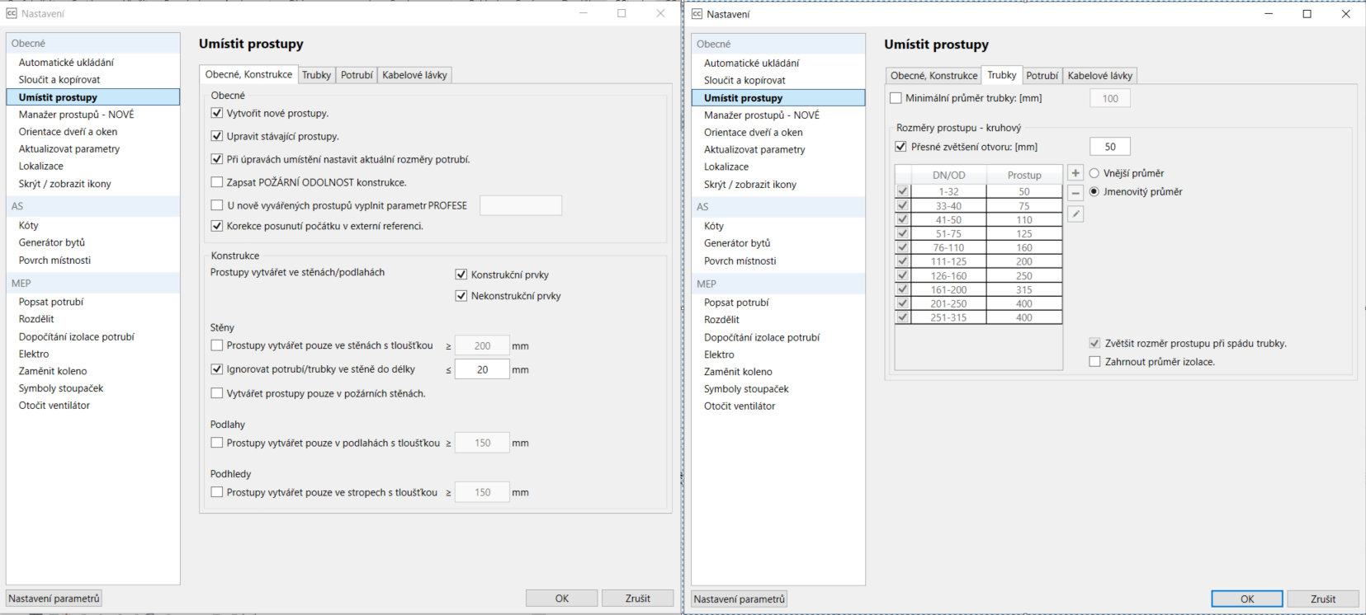Enable 'Zapsat POŽÁRNÍ ODOLNOST konstrukce' checkbox
The height and width of the screenshot is (615, 1366).
[x=217, y=182]
